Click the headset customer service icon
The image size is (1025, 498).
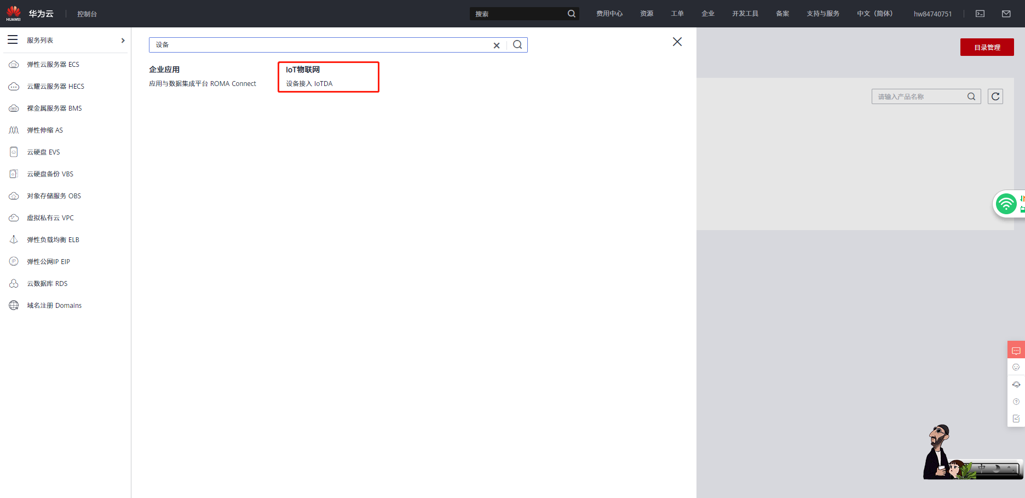[1016, 385]
